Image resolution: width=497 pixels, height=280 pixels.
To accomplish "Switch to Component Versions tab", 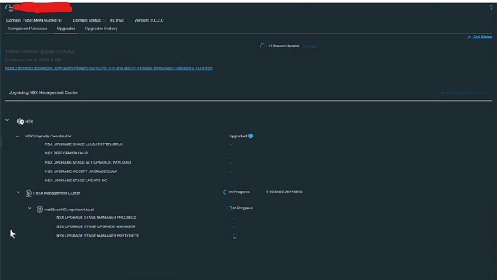I will [27, 29].
